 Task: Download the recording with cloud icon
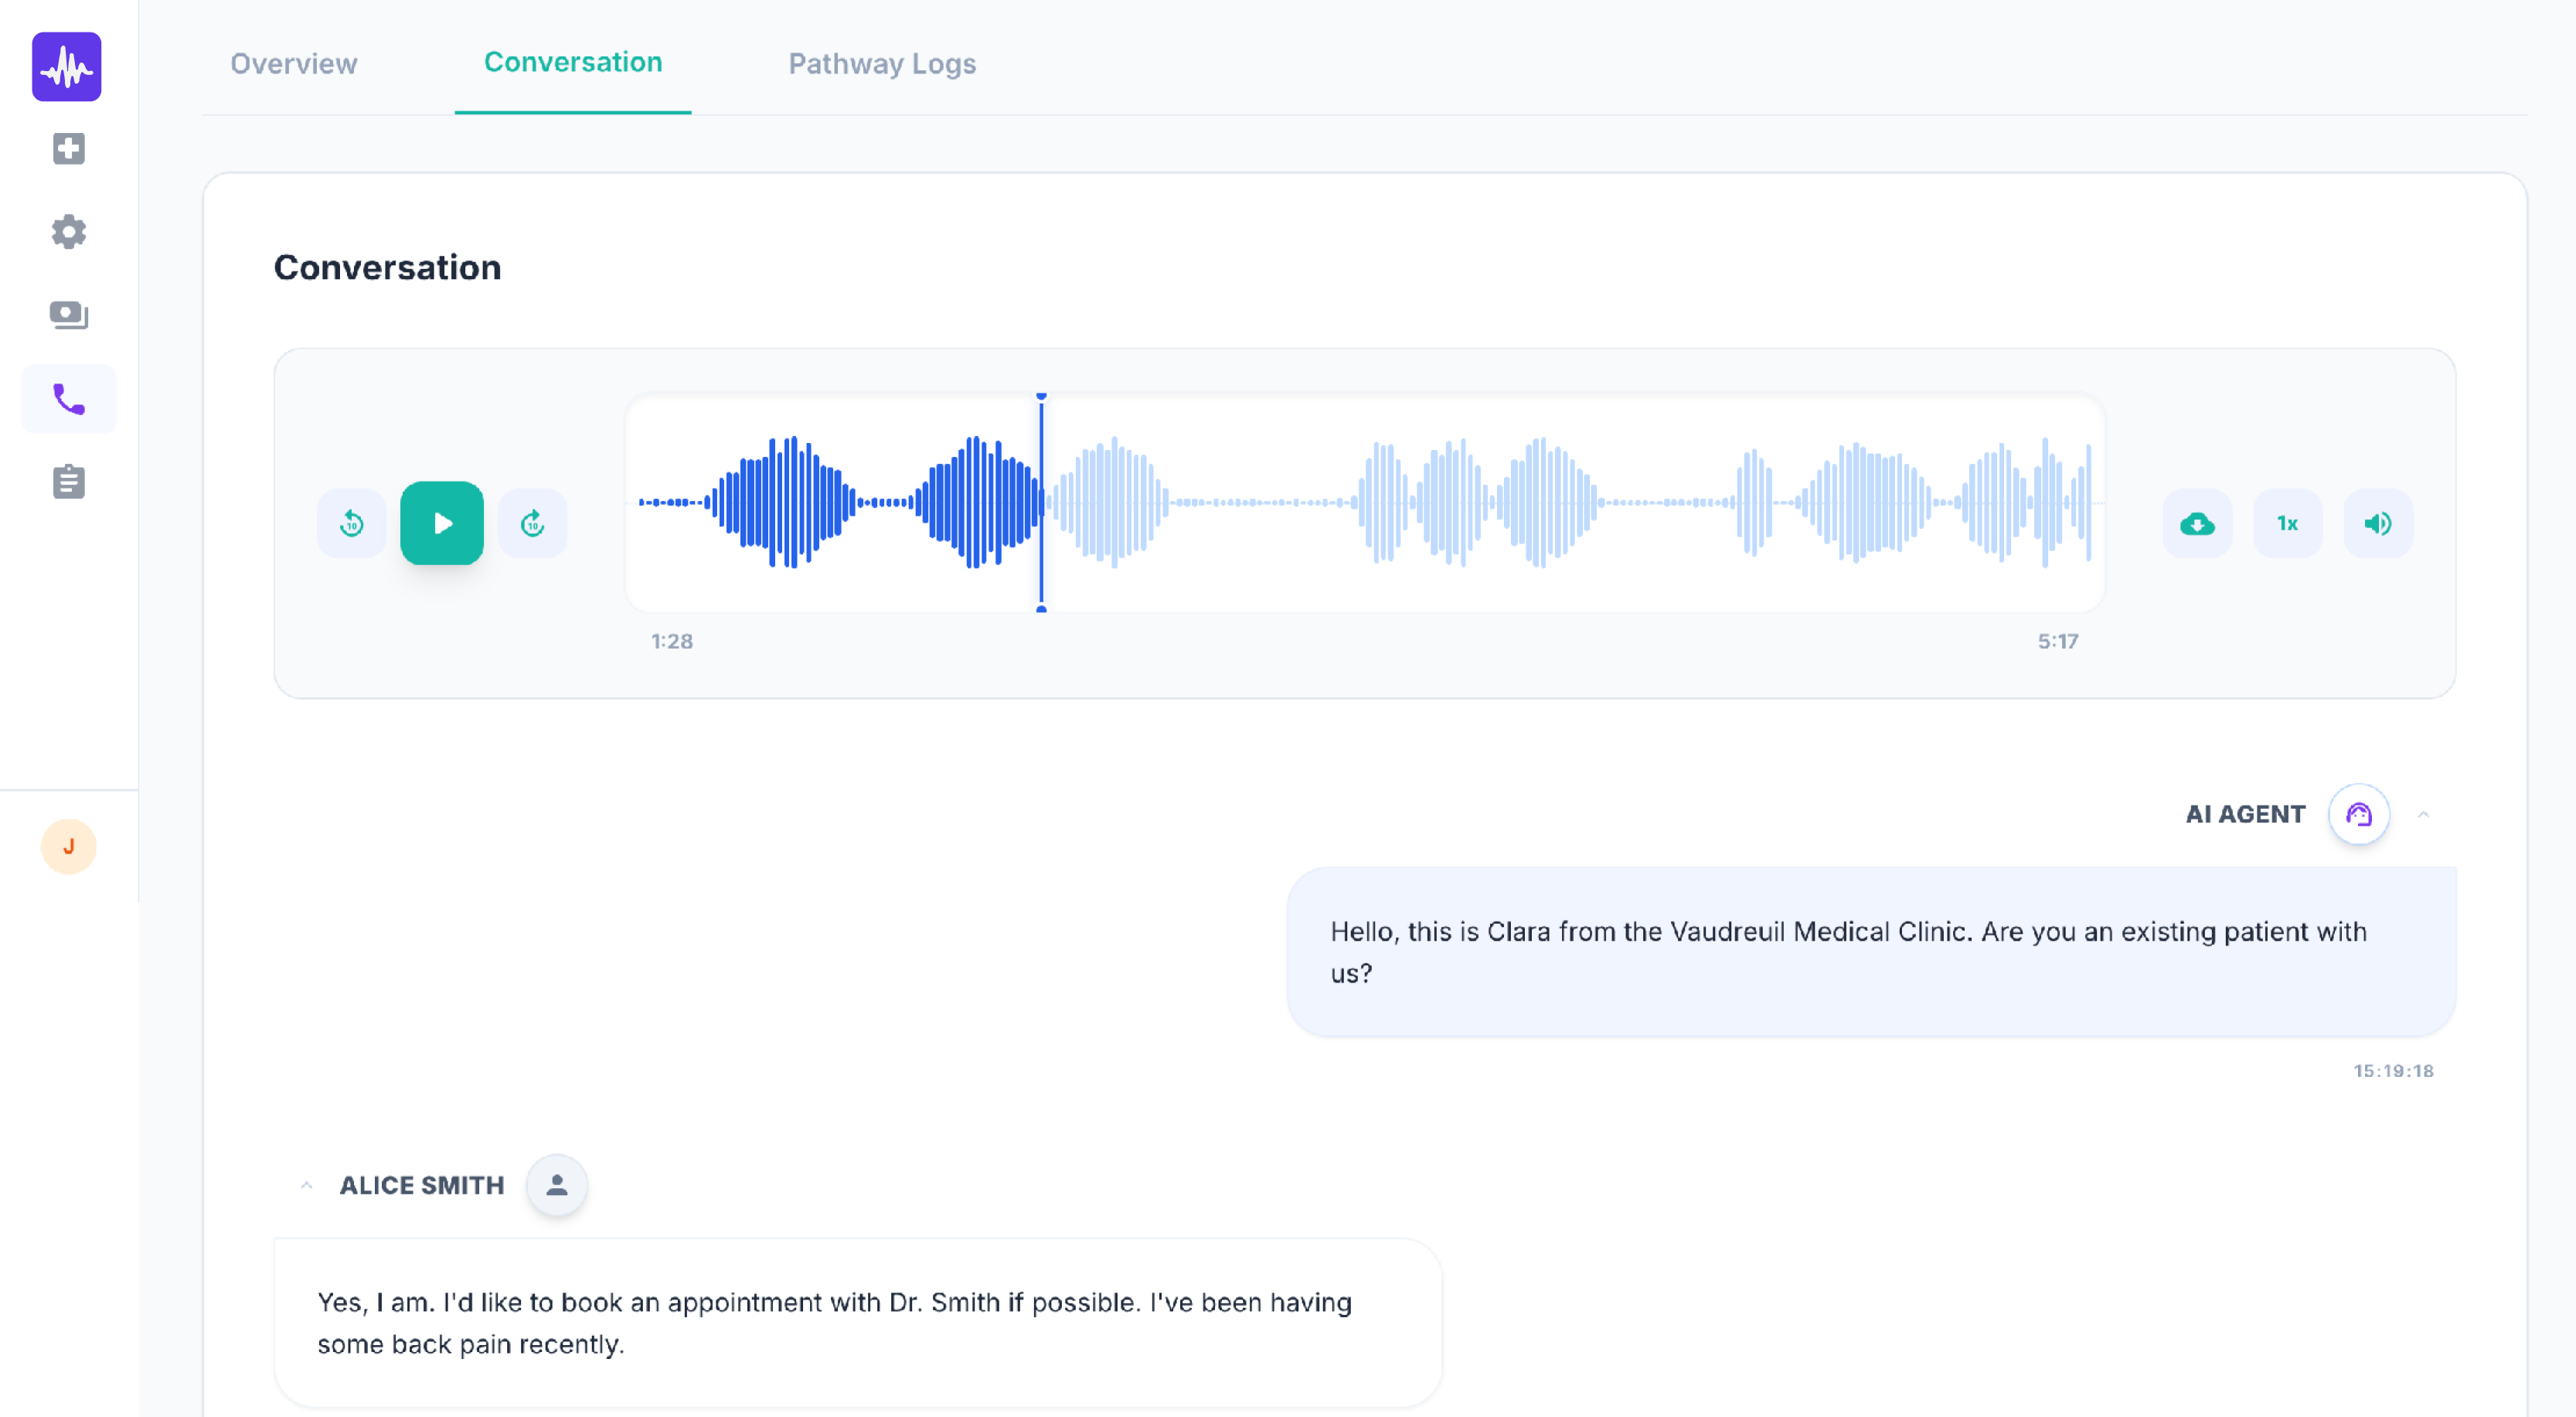2196,523
